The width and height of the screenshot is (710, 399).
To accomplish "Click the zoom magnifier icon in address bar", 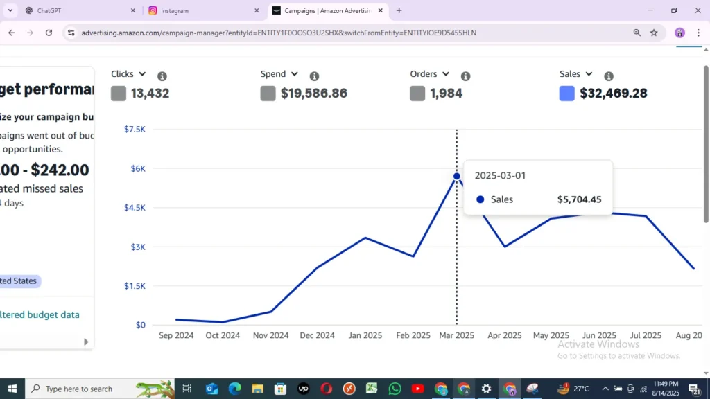I will (637, 33).
